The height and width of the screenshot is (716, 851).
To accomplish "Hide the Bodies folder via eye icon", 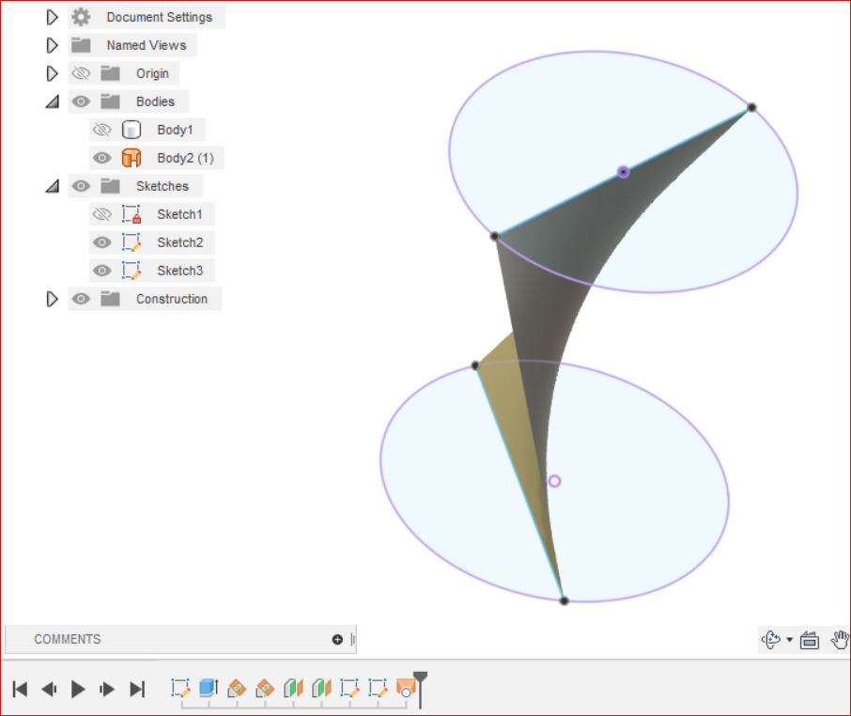I will tap(81, 101).
